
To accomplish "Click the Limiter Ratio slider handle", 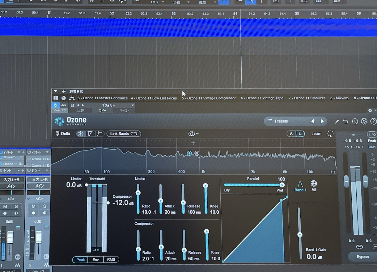I will tap(138, 192).
